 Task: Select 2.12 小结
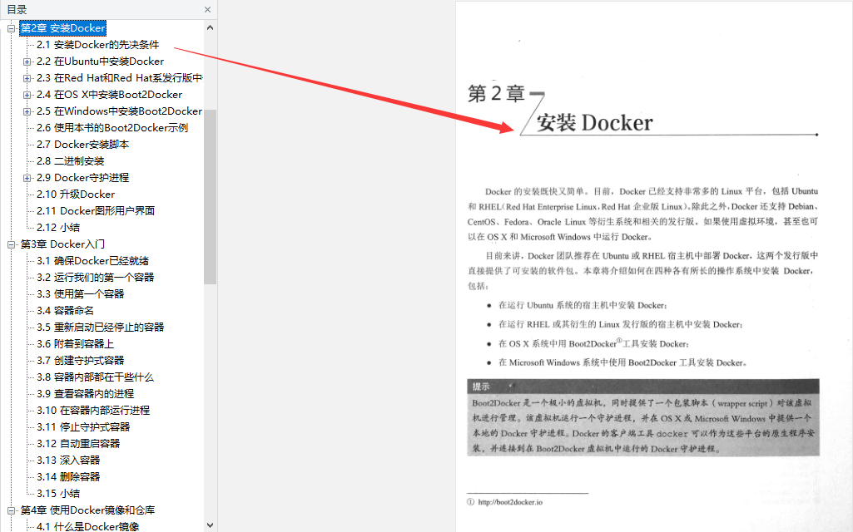58,228
